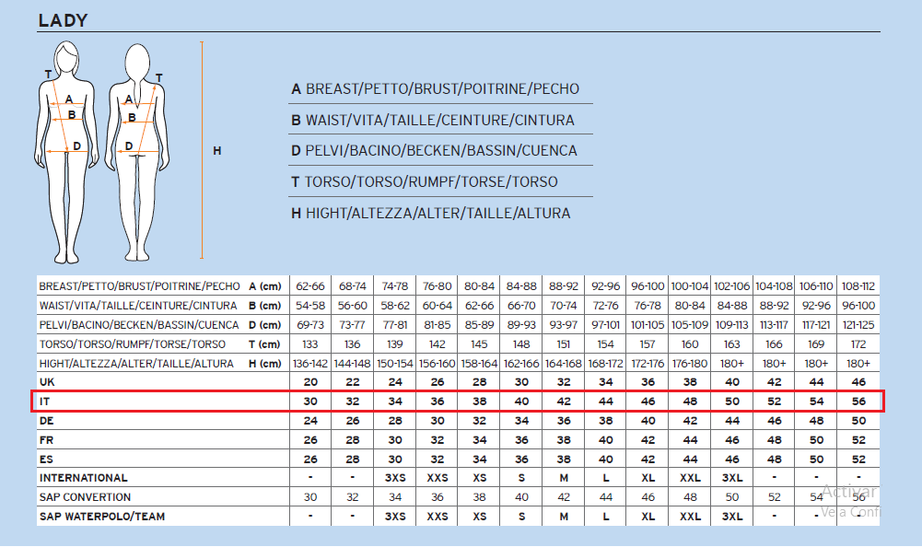Click the H height marker beside figures
922x547 pixels.
tap(217, 150)
